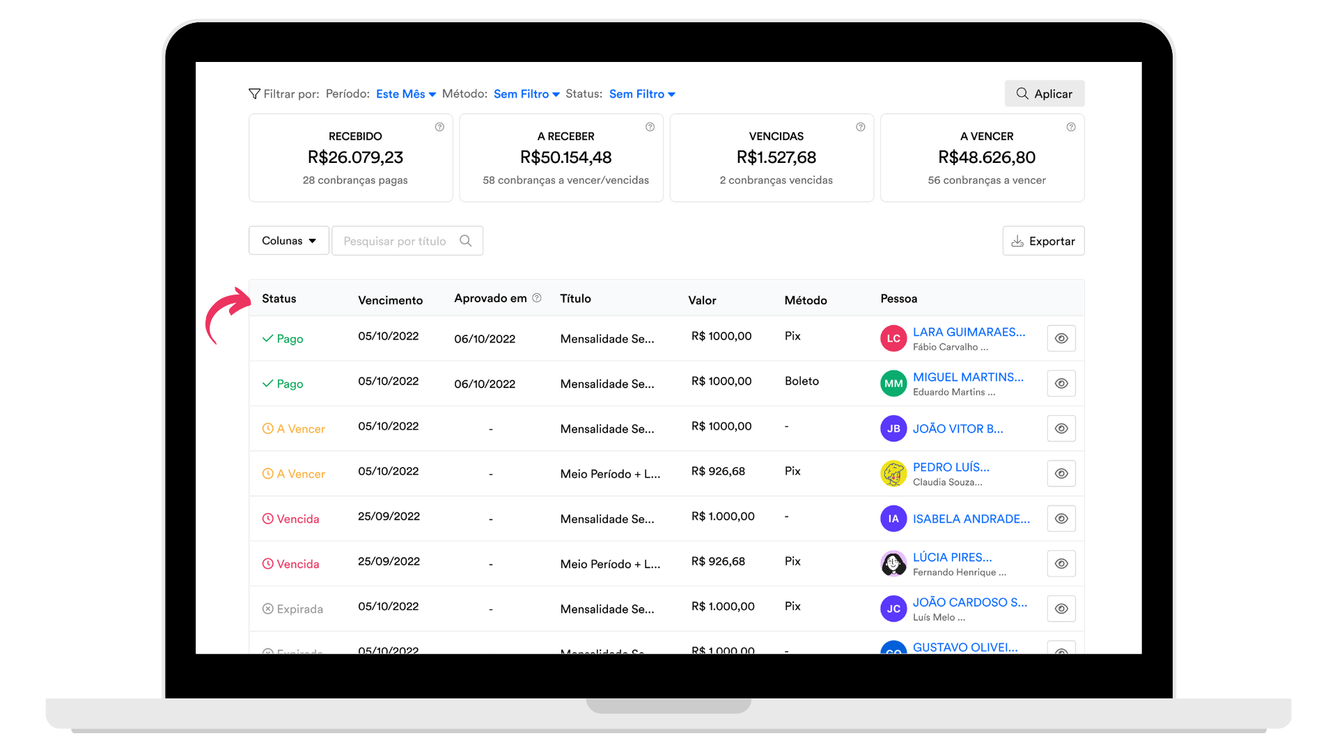The image size is (1337, 752).
Task: Sort by the Valor column header
Action: click(x=702, y=300)
